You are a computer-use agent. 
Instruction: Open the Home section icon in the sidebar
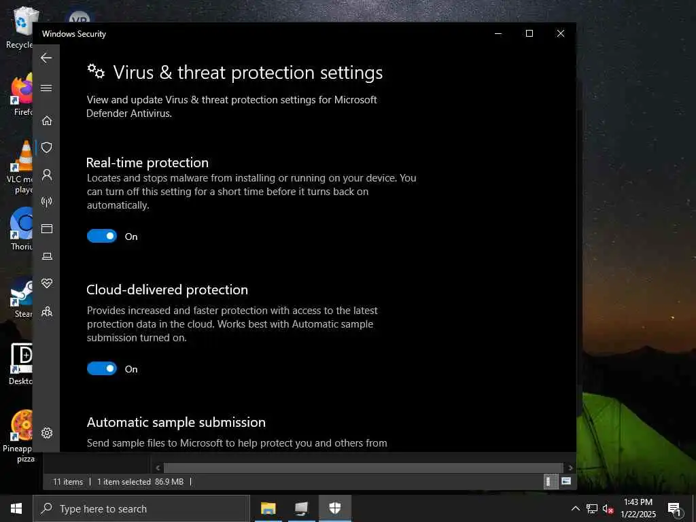(x=47, y=120)
